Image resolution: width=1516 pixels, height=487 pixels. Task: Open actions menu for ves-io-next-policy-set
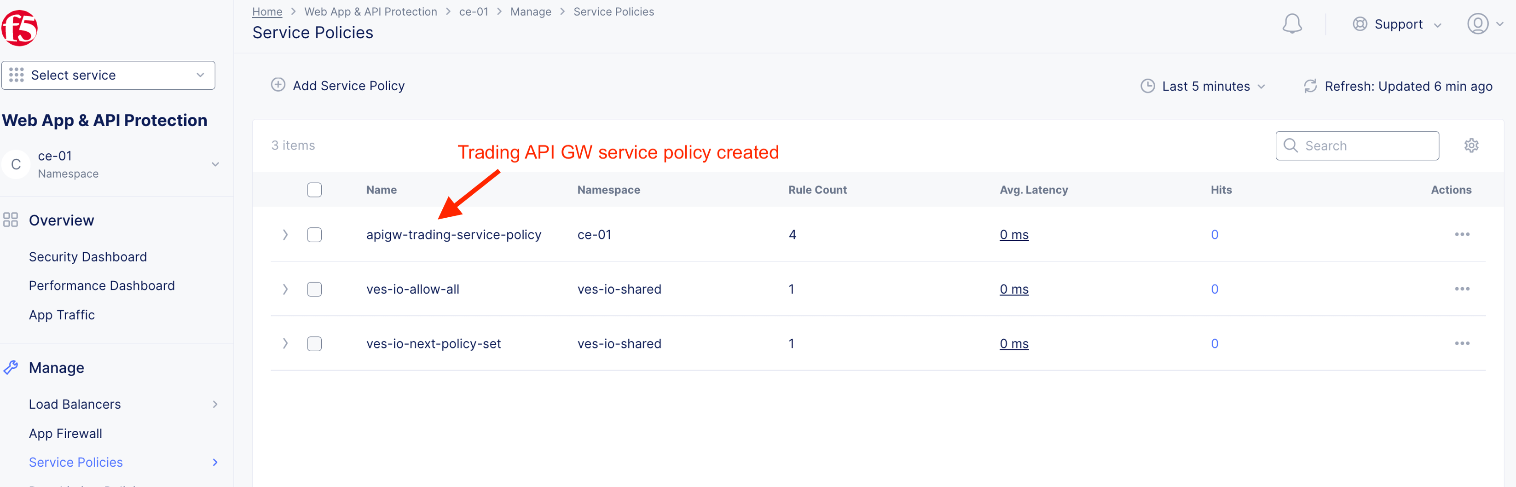coord(1462,343)
